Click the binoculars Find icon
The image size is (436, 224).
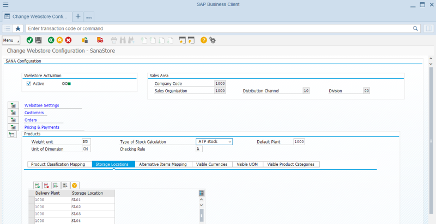123,40
